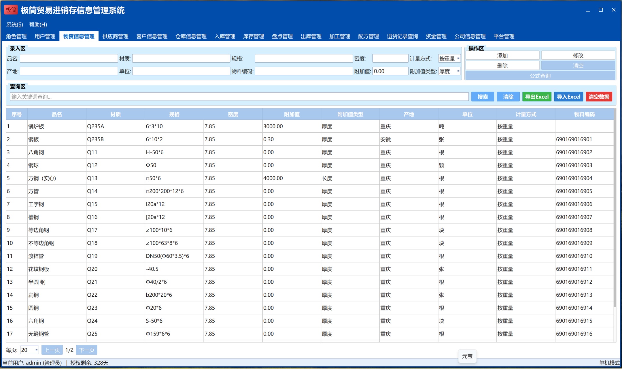Image resolution: width=622 pixels, height=369 pixels.
Task: Open the 仓库信息管理 tab
Action: 191,36
